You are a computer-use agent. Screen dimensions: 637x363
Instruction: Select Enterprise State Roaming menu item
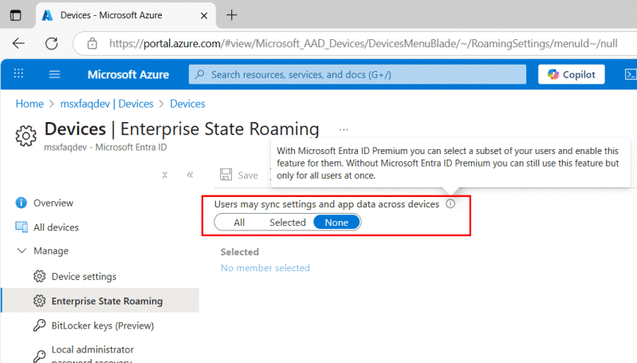[100, 301]
